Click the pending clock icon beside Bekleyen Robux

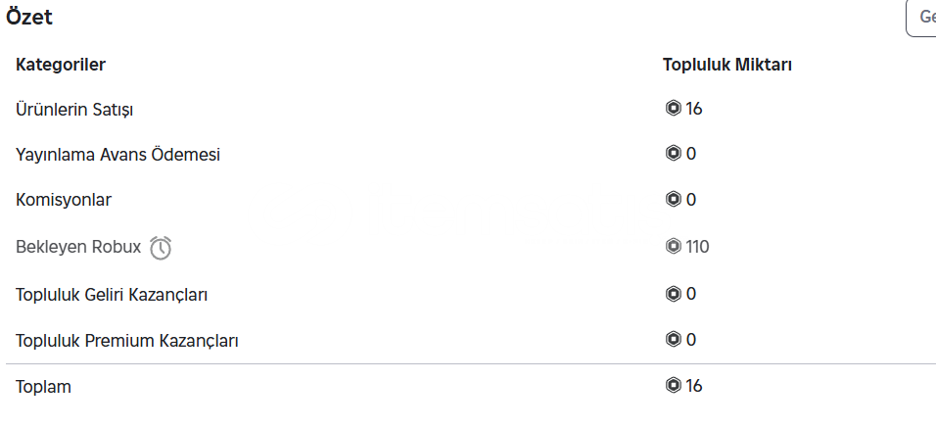(x=161, y=248)
